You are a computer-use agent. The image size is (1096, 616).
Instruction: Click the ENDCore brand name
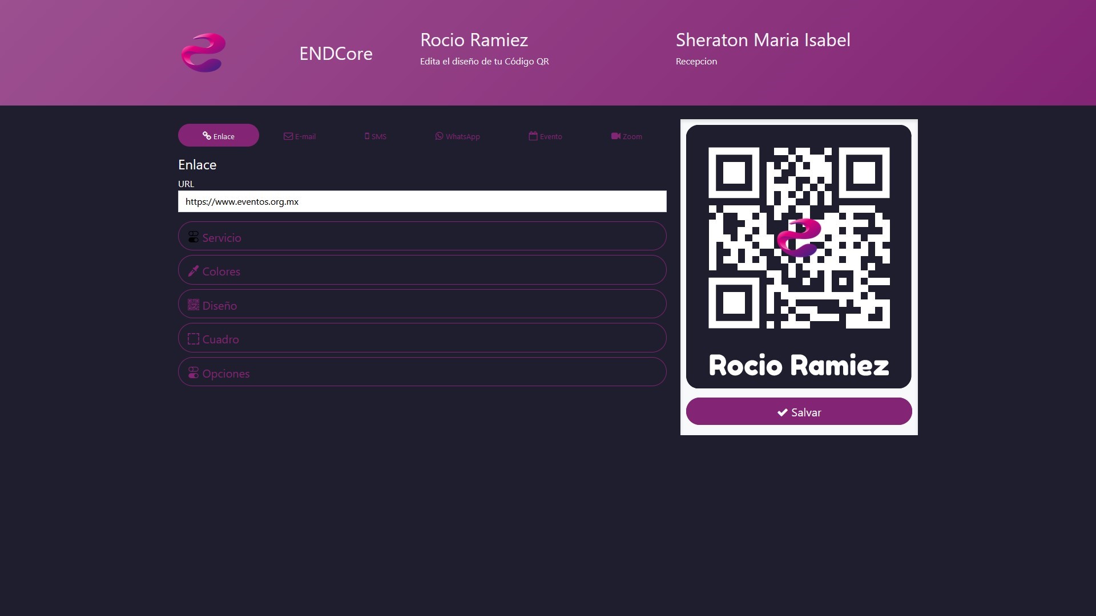(336, 54)
